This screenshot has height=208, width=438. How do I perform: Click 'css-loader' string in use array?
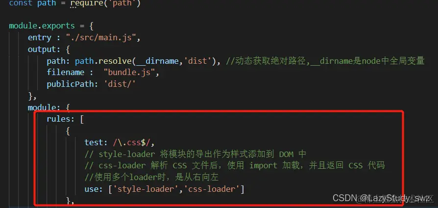(x=212, y=189)
